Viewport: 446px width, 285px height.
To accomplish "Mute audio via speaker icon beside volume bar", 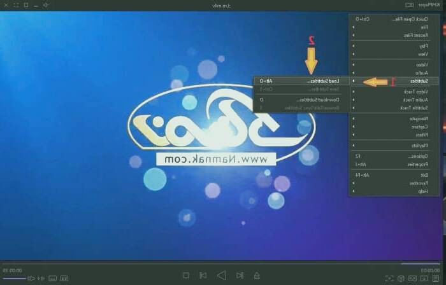I will [x=31, y=279].
